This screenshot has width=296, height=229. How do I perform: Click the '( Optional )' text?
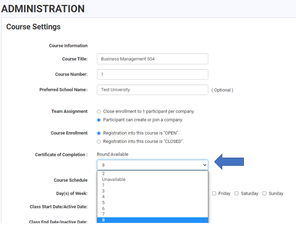[222, 90]
